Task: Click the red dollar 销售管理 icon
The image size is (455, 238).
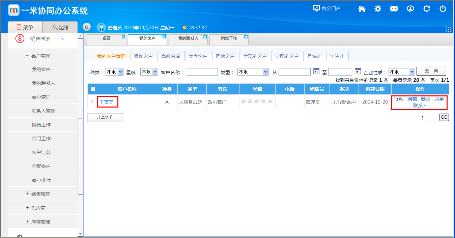Action: point(20,38)
